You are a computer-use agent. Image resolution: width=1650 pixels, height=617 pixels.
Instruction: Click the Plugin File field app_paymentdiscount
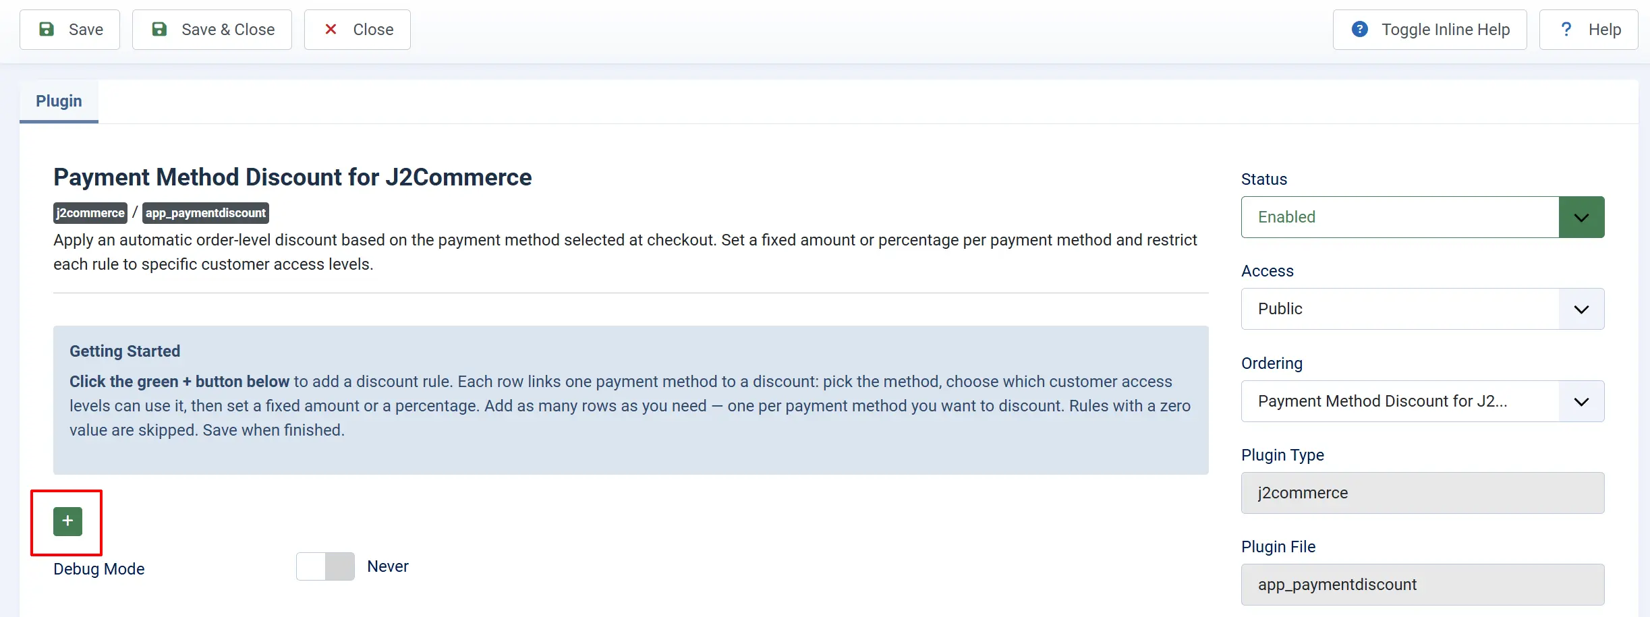click(x=1423, y=585)
